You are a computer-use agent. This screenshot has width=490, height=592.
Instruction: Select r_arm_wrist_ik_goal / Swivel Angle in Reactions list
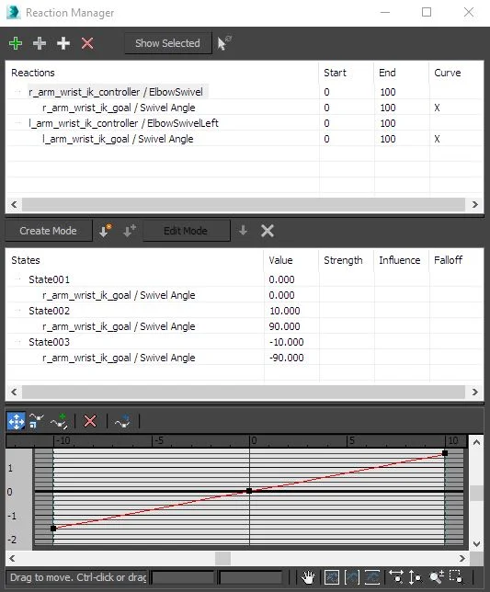pos(119,108)
